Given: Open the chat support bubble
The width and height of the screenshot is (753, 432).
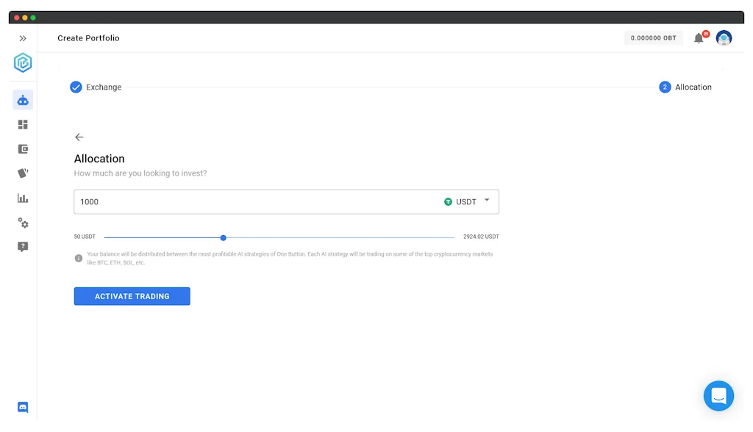Looking at the screenshot, I should point(718,395).
